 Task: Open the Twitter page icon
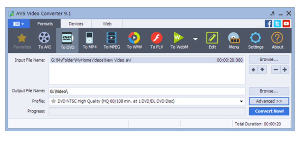pyautogui.click(x=277, y=24)
